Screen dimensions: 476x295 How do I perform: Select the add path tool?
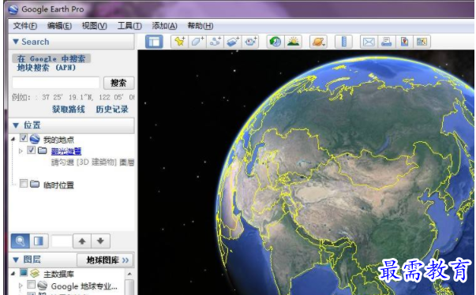point(216,42)
